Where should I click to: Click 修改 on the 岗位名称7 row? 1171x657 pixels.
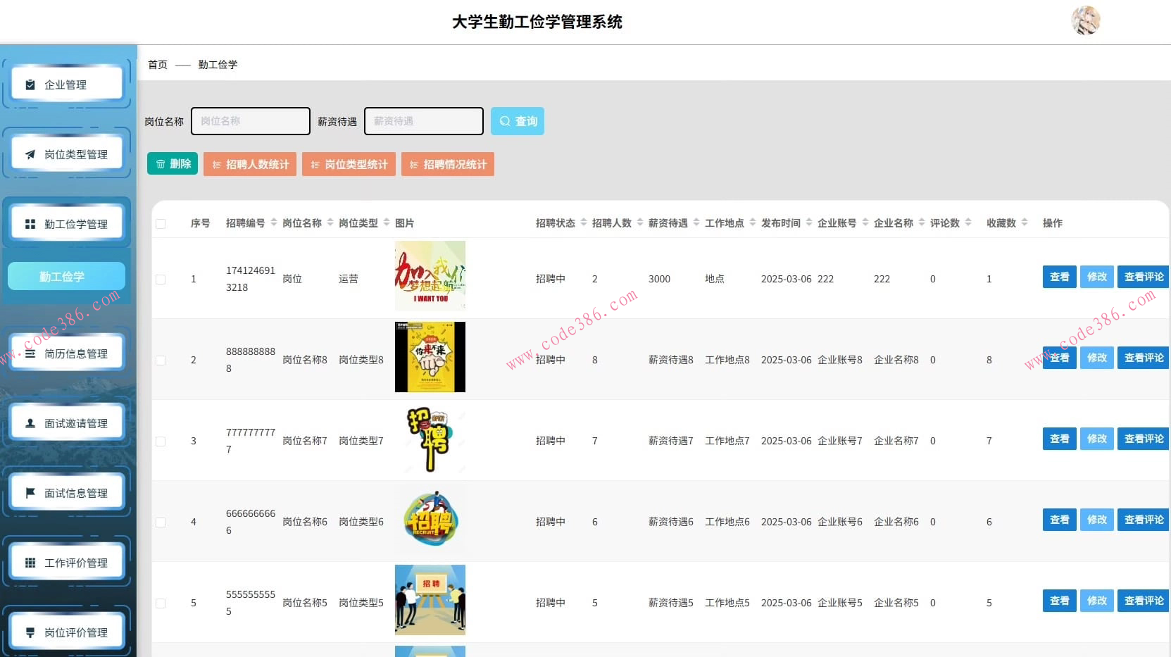pyautogui.click(x=1096, y=438)
